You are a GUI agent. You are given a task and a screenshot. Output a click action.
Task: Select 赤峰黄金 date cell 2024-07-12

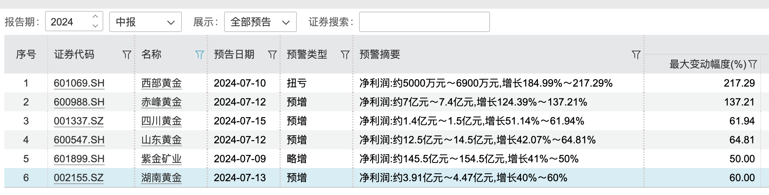click(x=240, y=102)
